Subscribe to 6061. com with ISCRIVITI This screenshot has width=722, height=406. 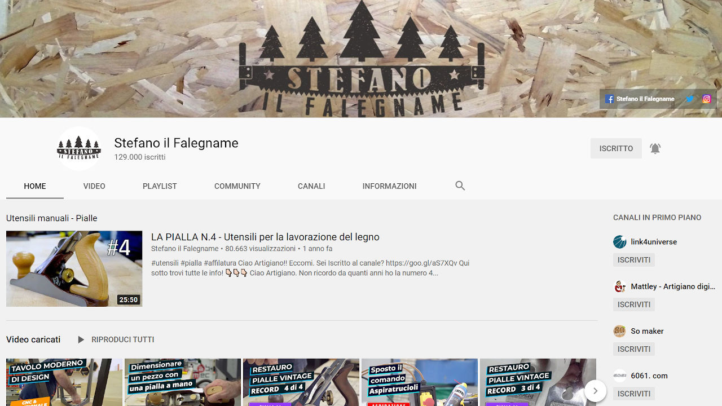[x=634, y=394]
